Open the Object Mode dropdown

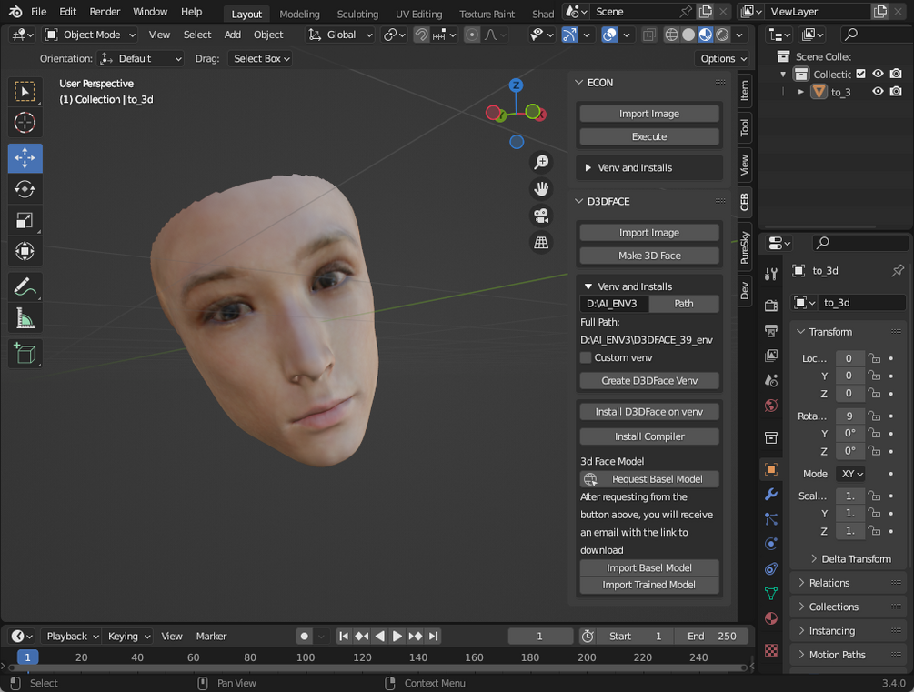pos(89,34)
